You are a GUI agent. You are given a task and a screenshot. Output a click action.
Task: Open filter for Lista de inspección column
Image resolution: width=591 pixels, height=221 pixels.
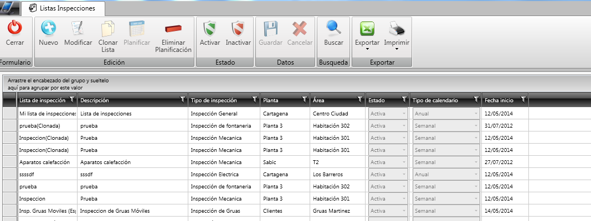[71, 100]
